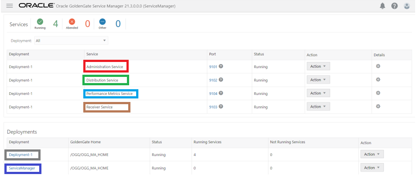
Task: Open the user account avatar icon
Action: [x=407, y=6]
